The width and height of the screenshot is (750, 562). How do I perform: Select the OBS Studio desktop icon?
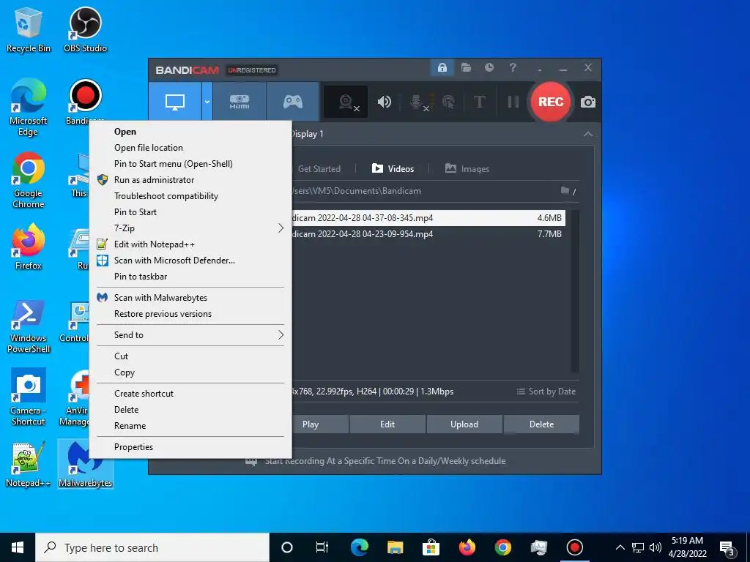(85, 30)
